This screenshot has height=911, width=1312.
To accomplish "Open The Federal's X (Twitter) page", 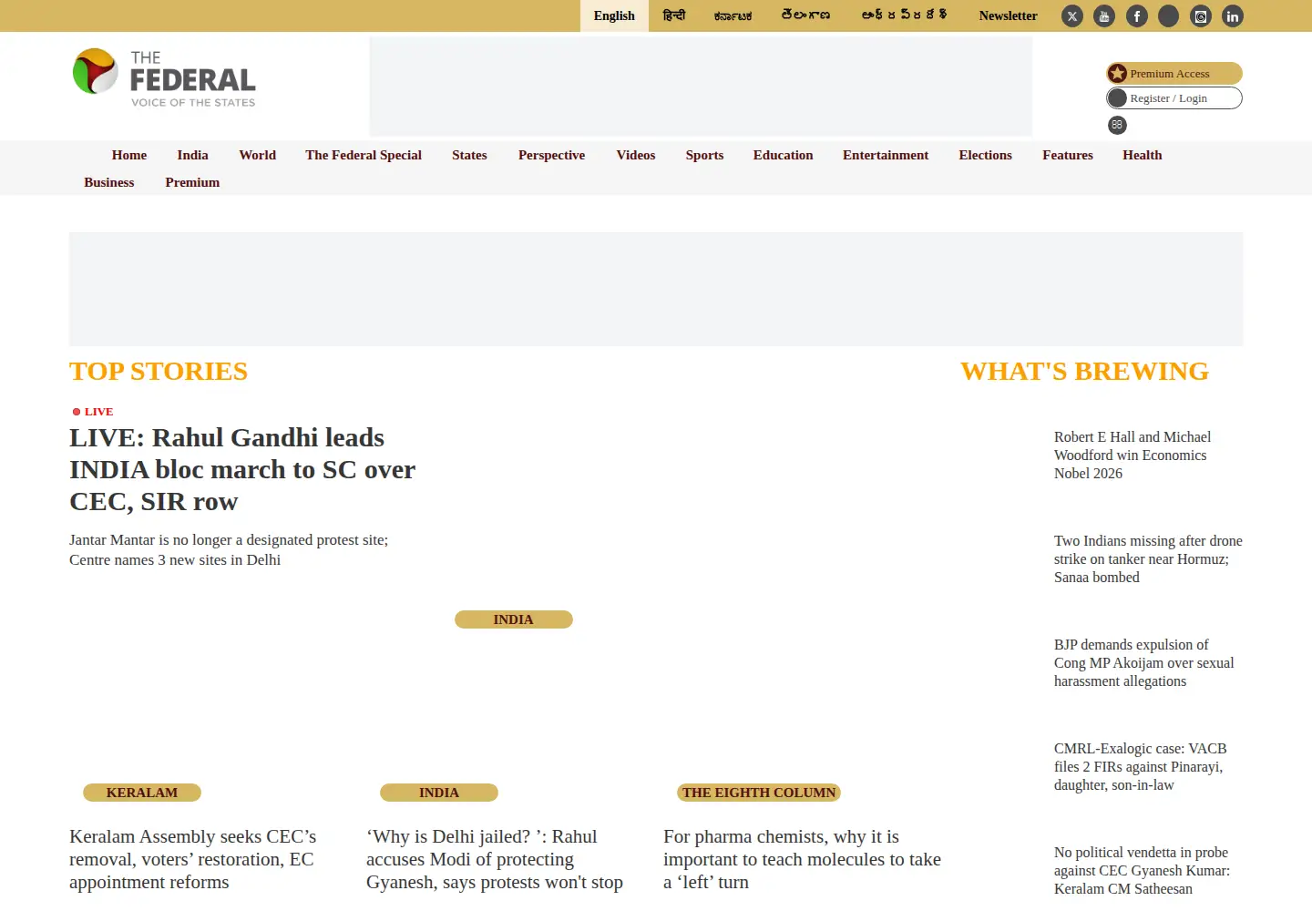I will [1072, 16].
